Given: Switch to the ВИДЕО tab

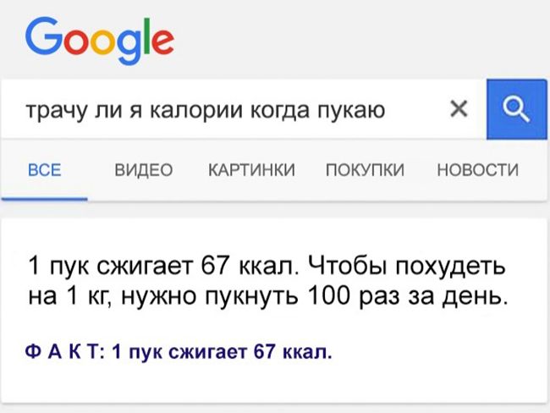Looking at the screenshot, I should 144,170.
